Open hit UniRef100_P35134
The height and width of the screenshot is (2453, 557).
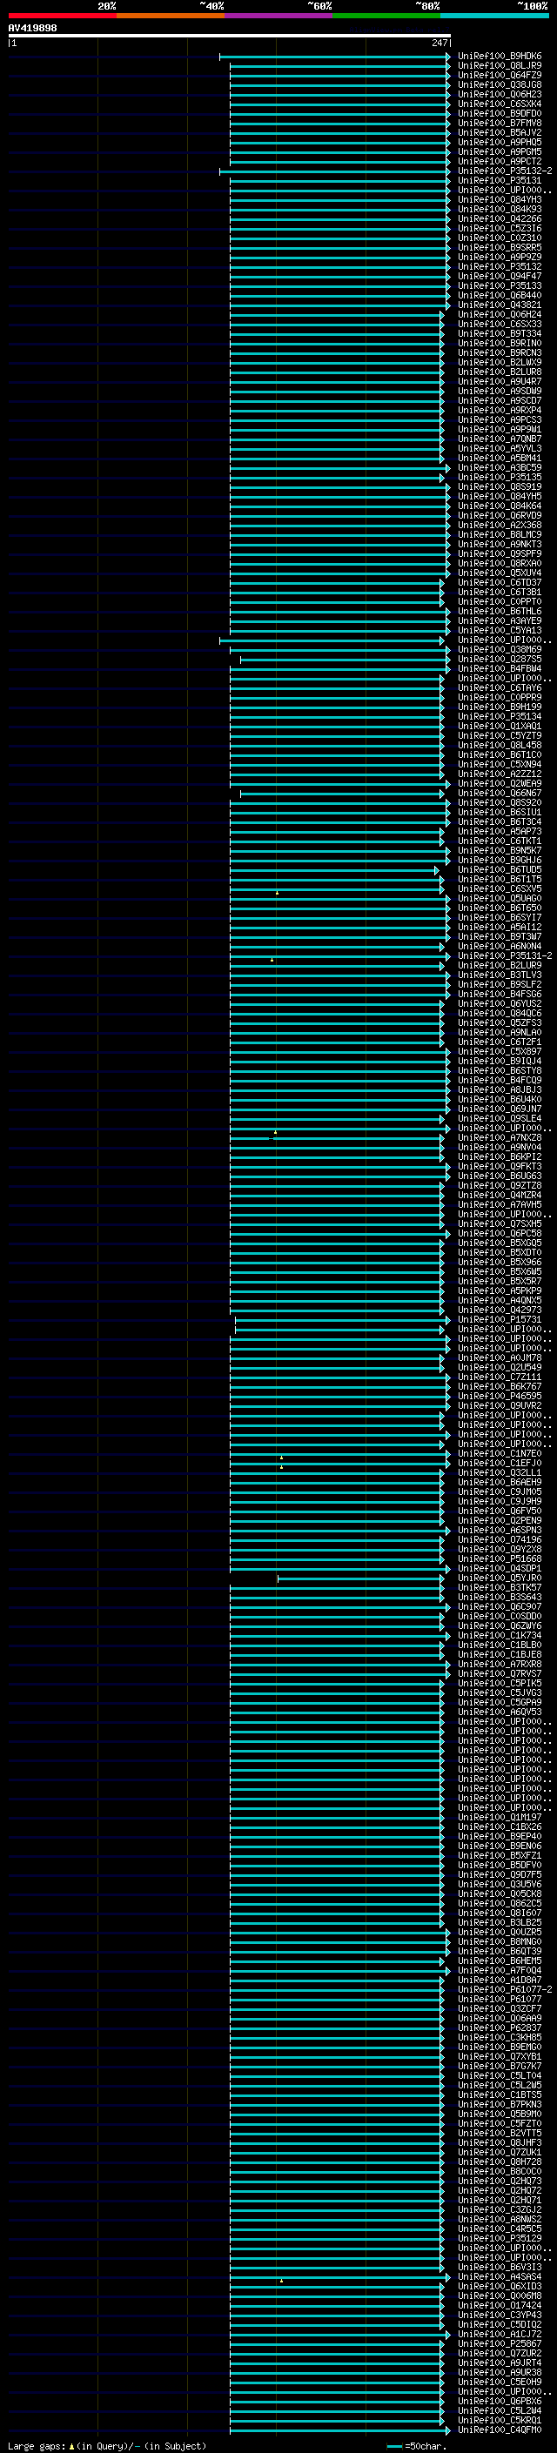click(x=499, y=717)
